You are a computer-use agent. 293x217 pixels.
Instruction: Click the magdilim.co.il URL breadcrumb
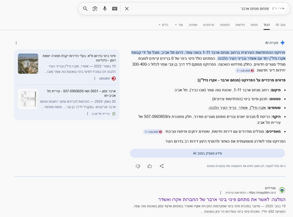[x=250, y=193]
